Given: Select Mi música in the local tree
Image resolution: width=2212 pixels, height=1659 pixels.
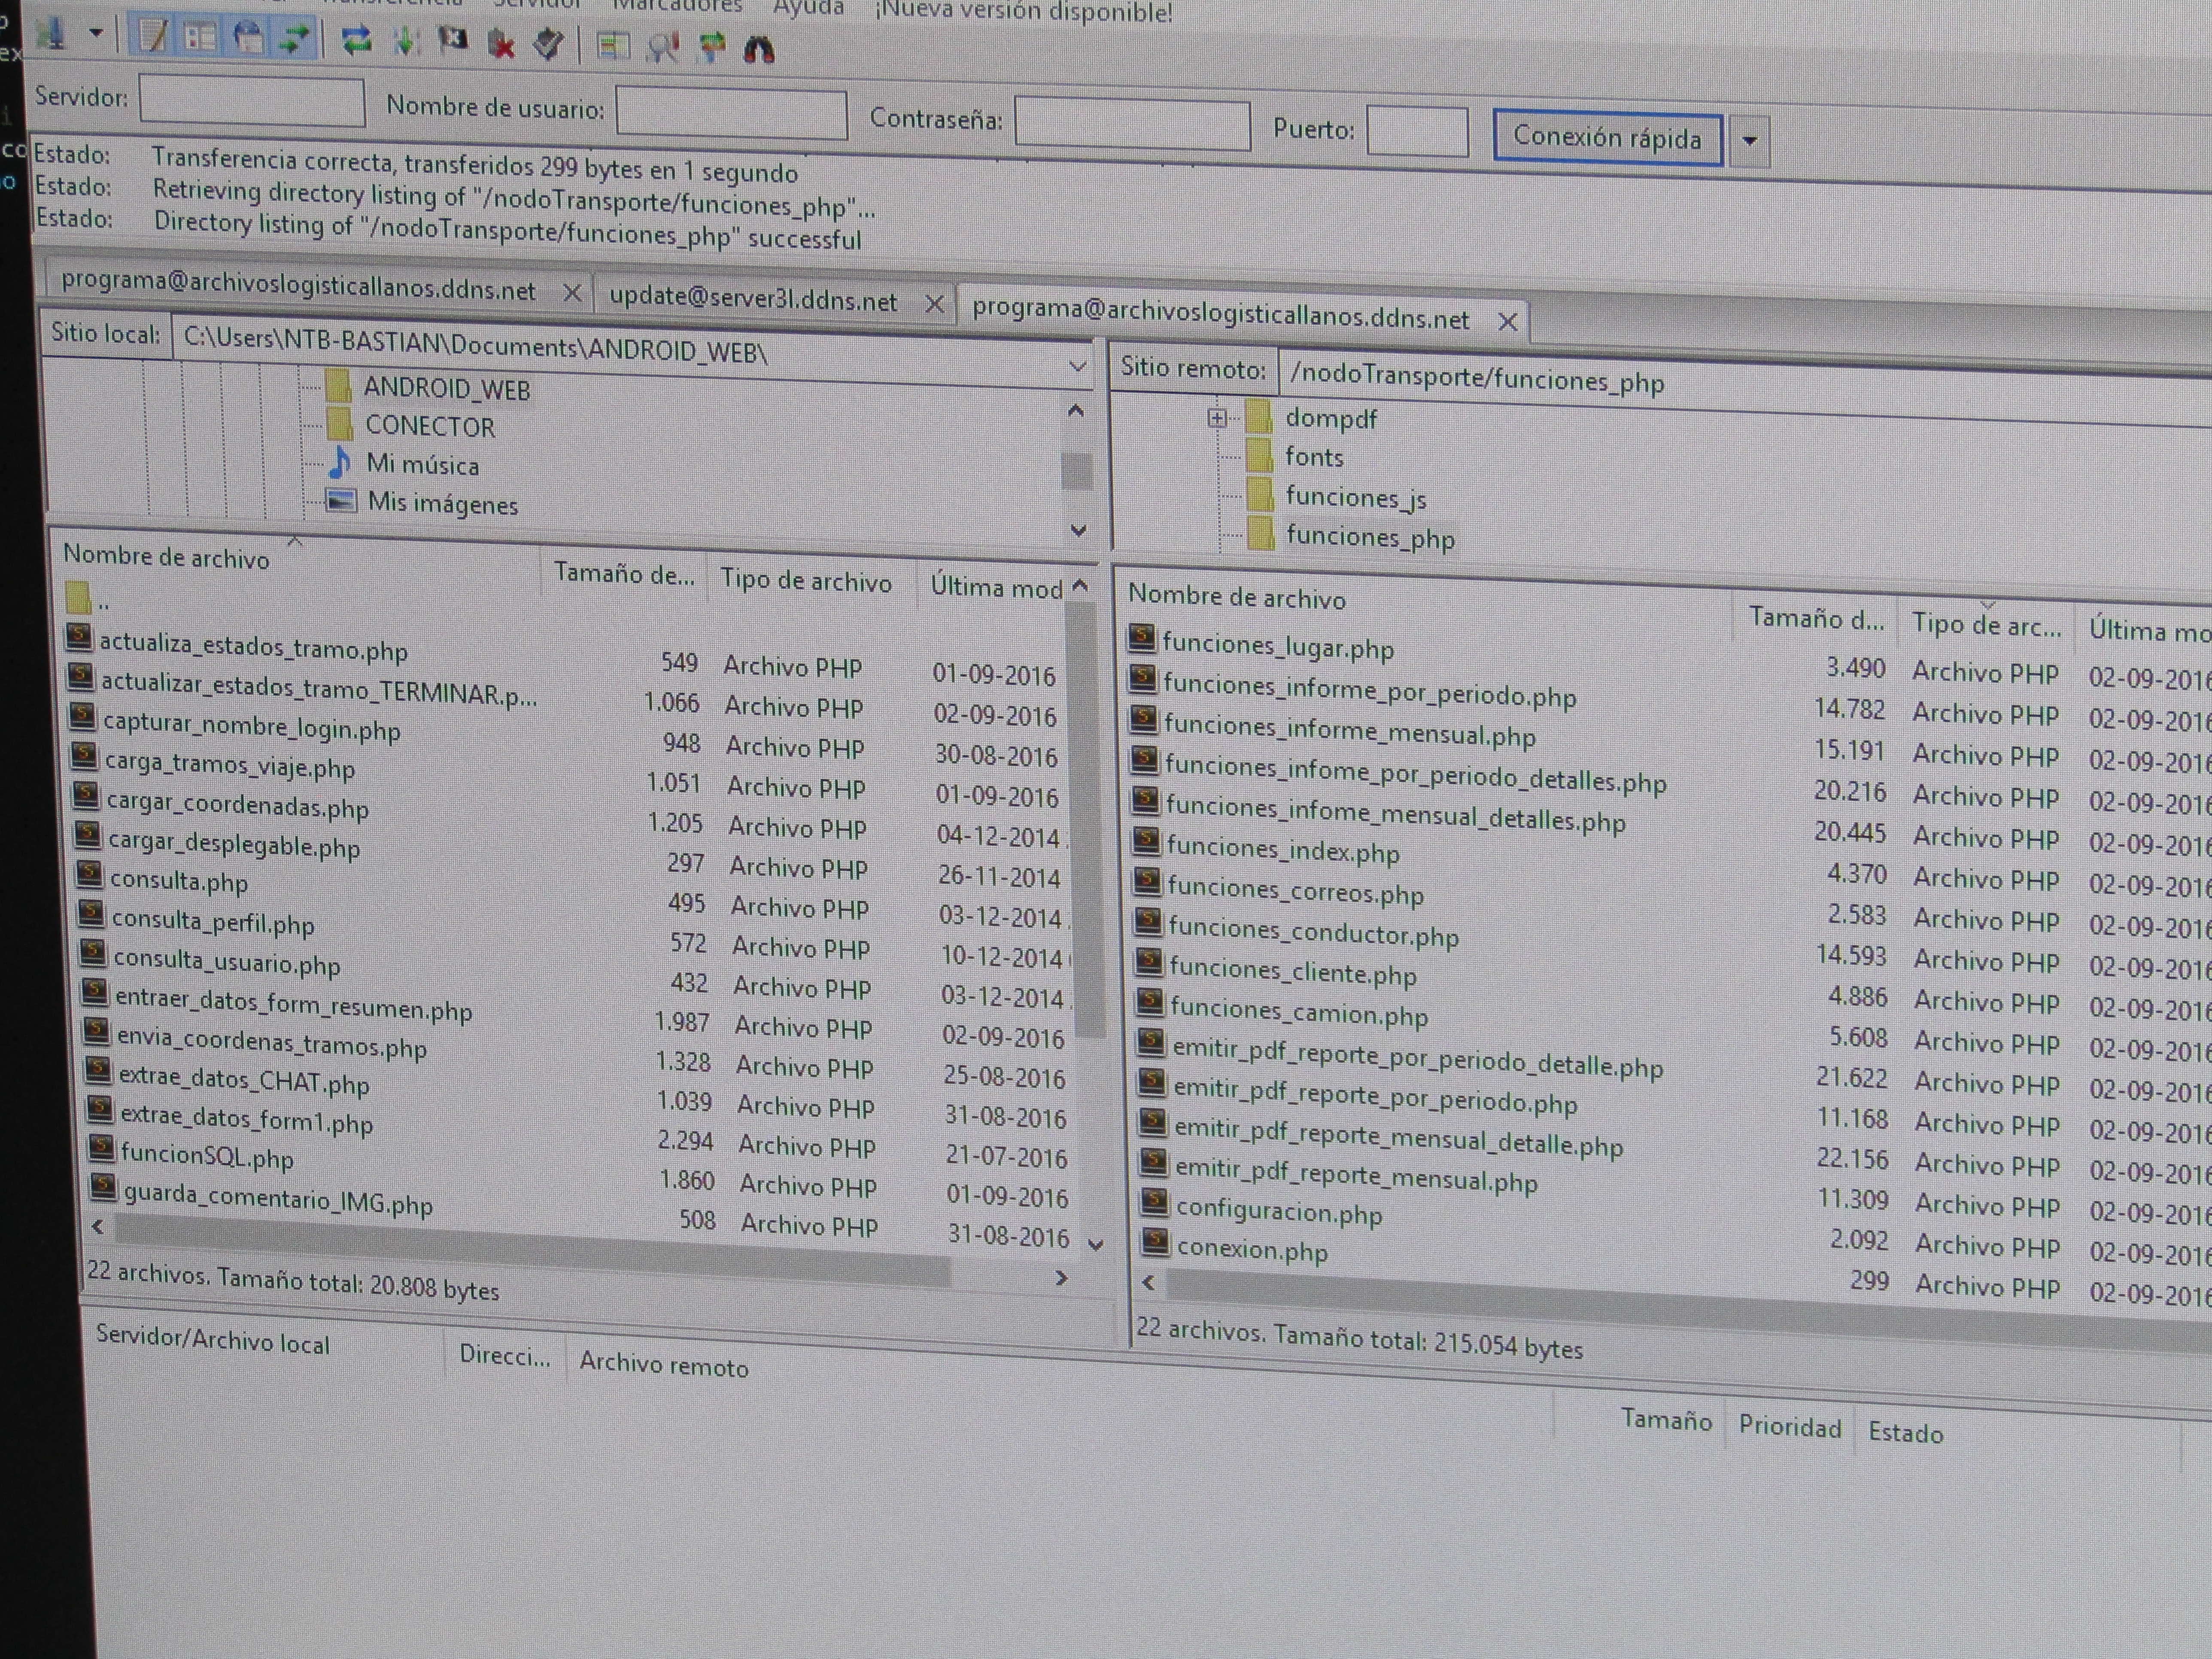Looking at the screenshot, I should click(x=422, y=465).
